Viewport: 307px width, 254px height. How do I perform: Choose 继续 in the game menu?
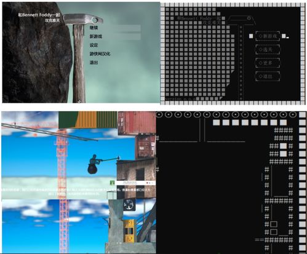point(94,28)
